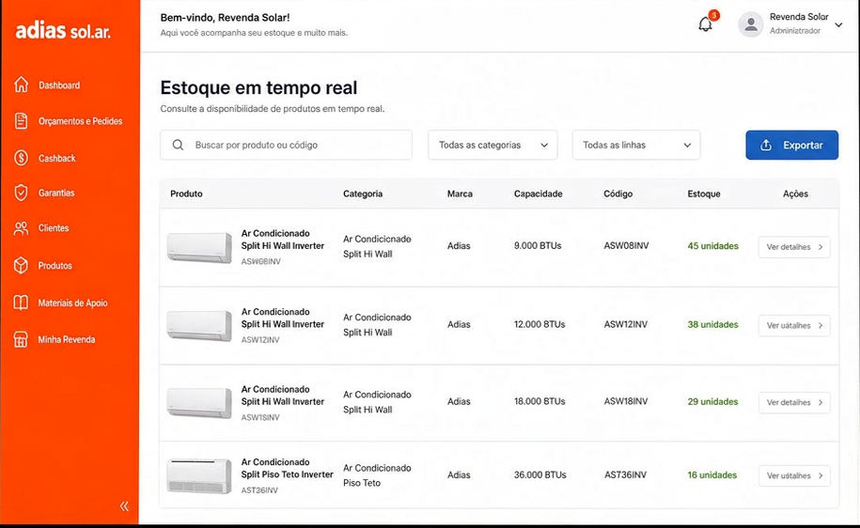Click the search magnifier icon
Viewport: 860px width, 528px height.
click(x=178, y=145)
